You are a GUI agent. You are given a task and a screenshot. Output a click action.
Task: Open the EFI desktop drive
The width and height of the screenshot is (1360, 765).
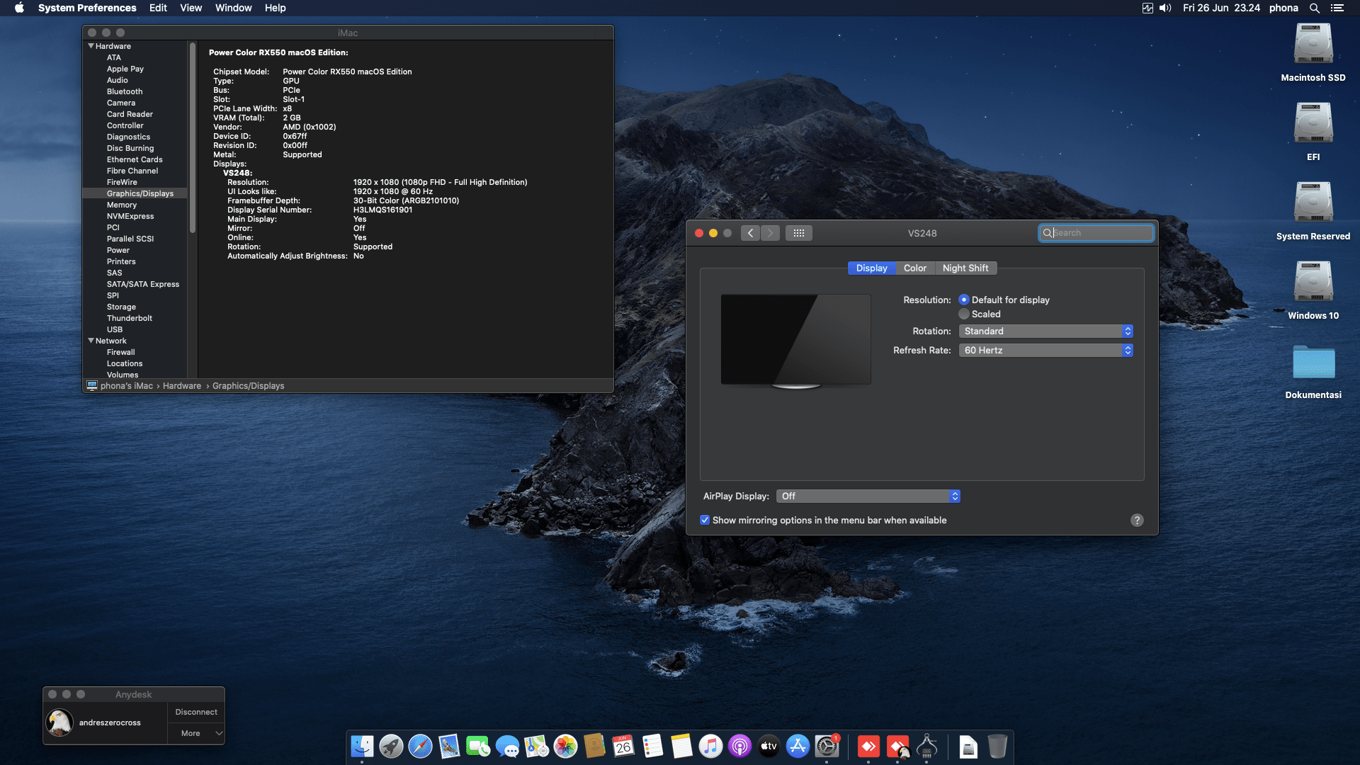coord(1313,123)
